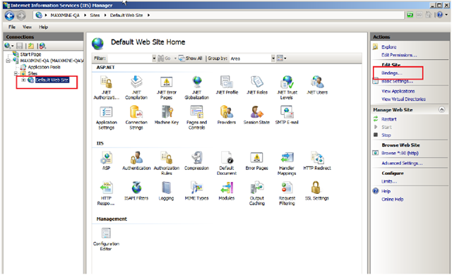Screen dimensions: 452x275
Task: Open ISAPI Filters feature
Action: click(136, 190)
